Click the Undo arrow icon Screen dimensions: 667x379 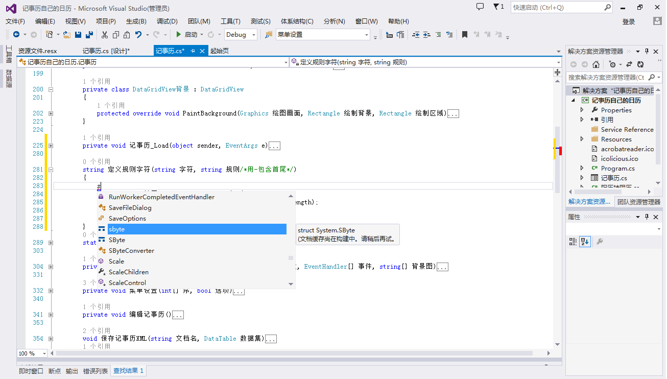(x=138, y=35)
